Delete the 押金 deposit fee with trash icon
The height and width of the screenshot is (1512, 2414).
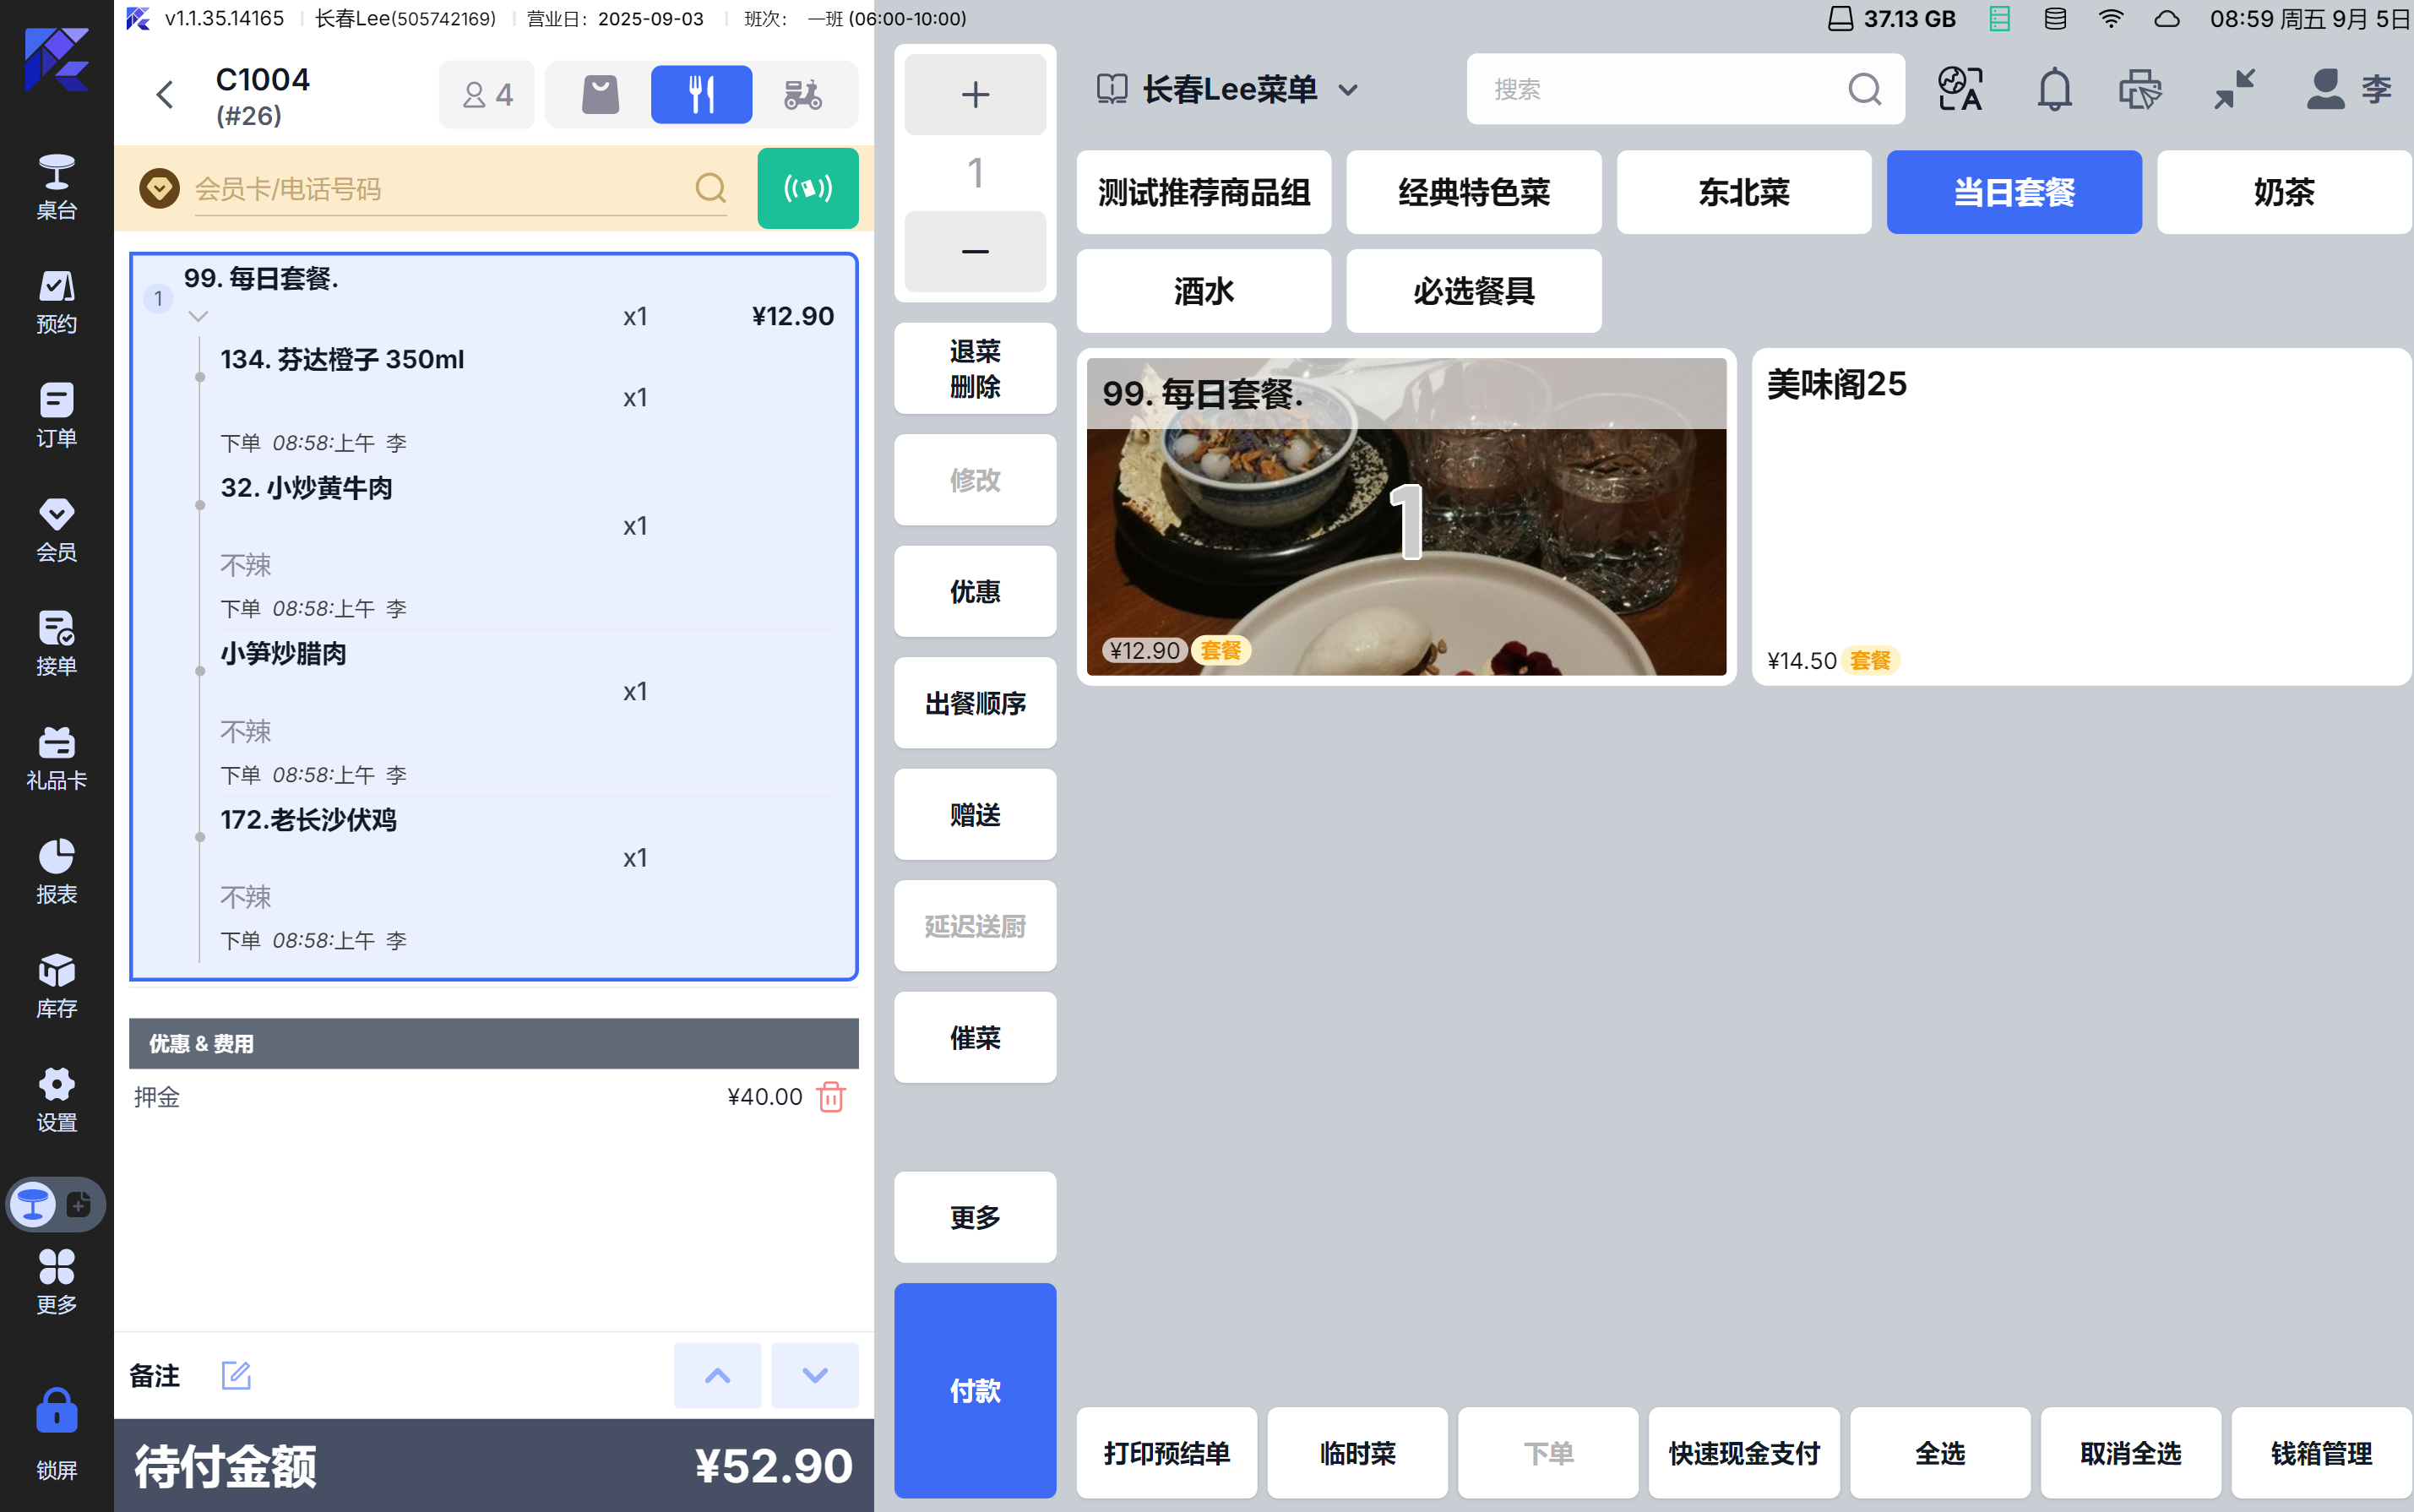(x=831, y=1097)
